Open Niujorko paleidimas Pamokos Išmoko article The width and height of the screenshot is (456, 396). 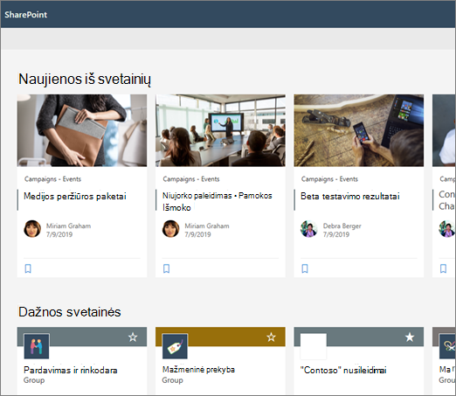click(x=218, y=201)
